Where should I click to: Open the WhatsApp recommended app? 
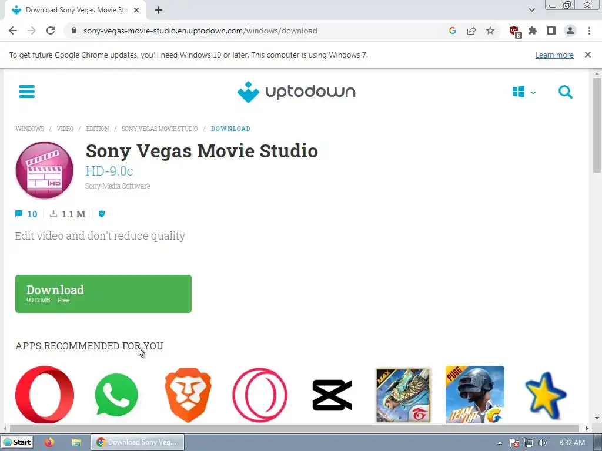[x=116, y=395]
